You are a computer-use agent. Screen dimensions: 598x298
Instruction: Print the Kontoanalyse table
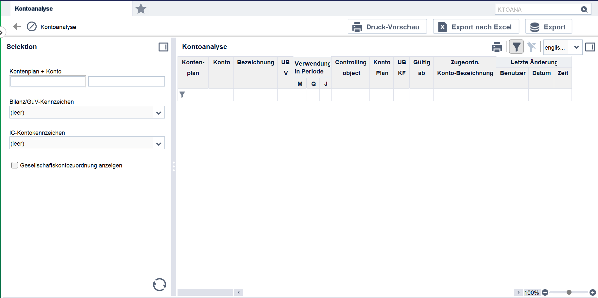click(497, 47)
